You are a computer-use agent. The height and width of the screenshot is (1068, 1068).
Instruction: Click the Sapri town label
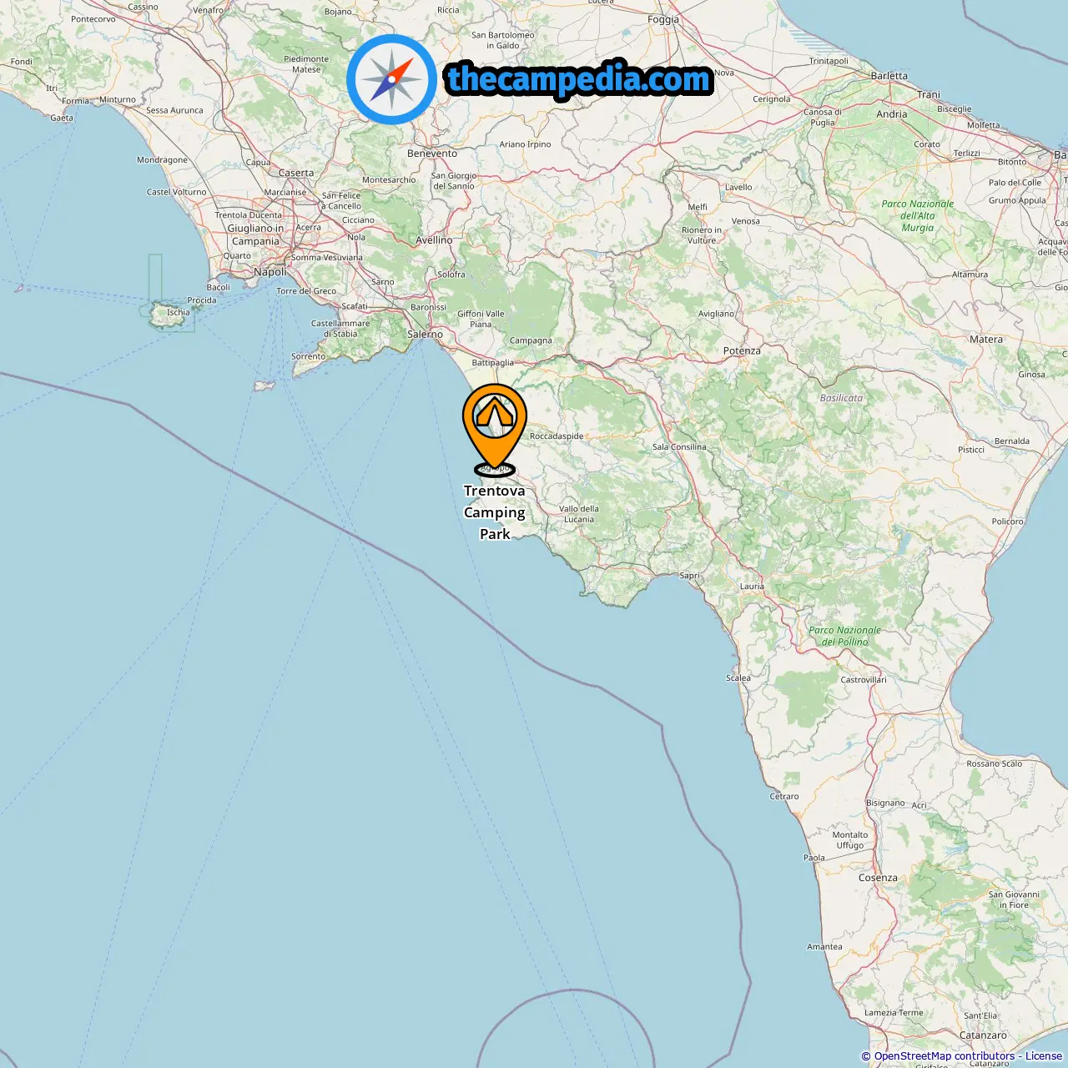(689, 576)
